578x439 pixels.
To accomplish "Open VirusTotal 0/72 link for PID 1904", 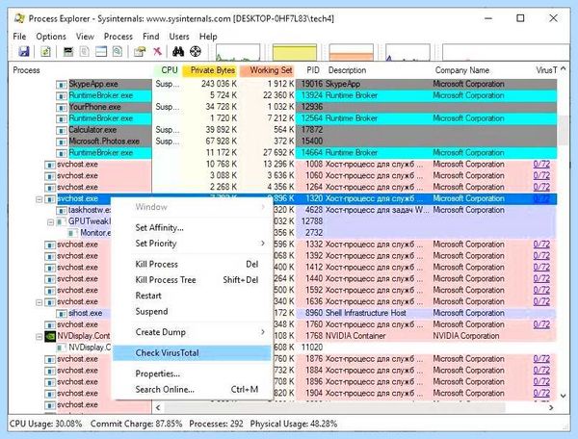I will pyautogui.click(x=541, y=394).
